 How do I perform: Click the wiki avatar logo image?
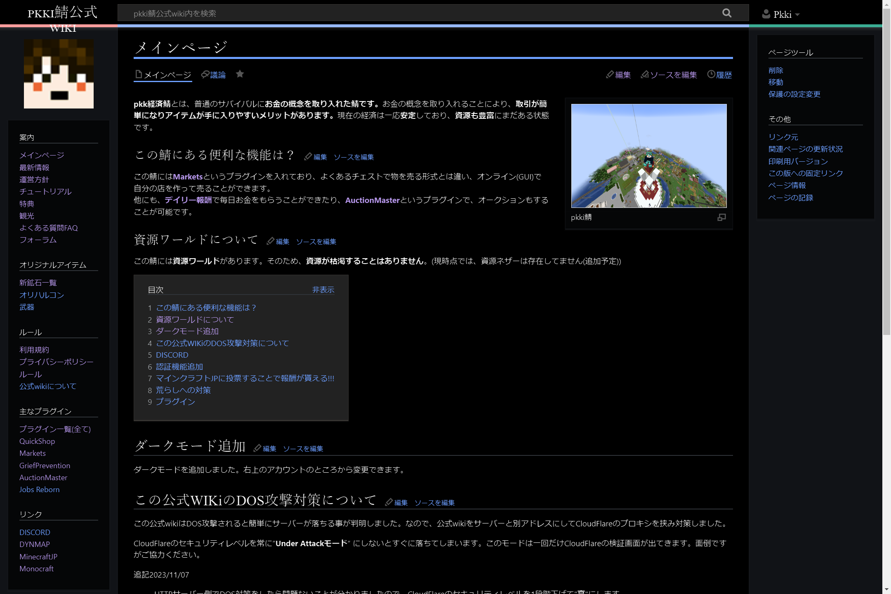[59, 74]
